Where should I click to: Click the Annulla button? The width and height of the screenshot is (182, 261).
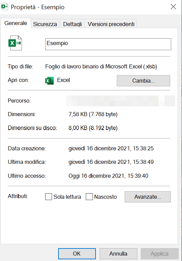(x=119, y=254)
